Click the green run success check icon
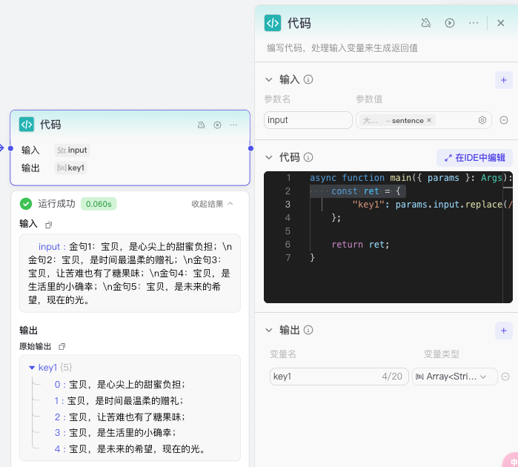518x467 pixels. tap(26, 204)
